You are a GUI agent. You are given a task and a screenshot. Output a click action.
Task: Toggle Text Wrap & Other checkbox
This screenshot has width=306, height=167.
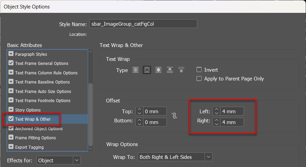click(x=11, y=119)
